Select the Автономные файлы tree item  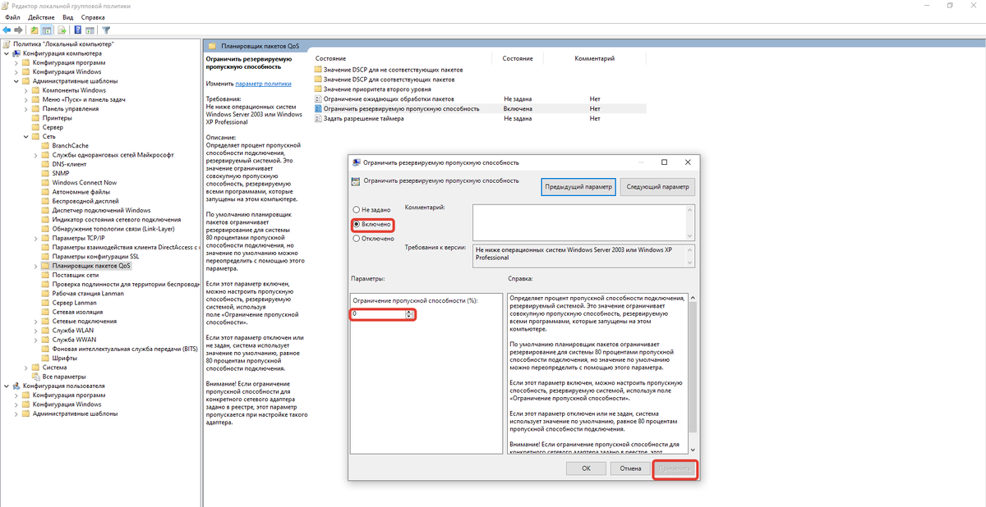pos(81,192)
